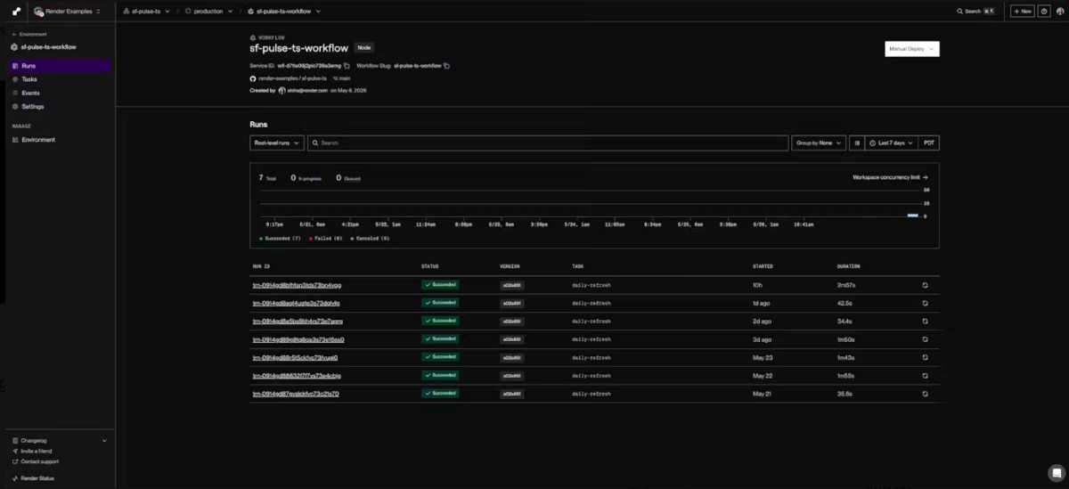Click daily-refresh task in the 1d ago row
Screen dimensions: 1069x489
591,303
